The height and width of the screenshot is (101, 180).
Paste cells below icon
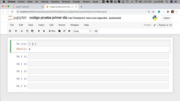[33, 31]
